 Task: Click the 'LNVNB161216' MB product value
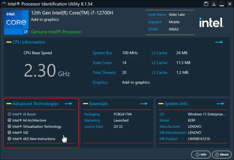(x=199, y=139)
